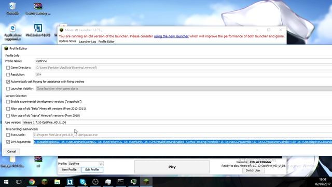Switch to the Update Notes tab
Viewport: 332px width, 187px height.
(x=67, y=41)
